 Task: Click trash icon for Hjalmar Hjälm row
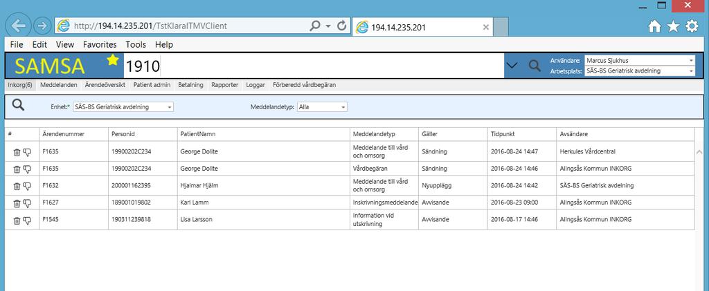17,186
